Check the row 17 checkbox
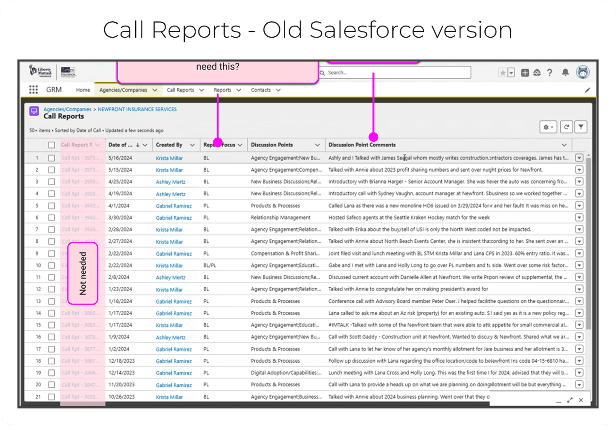The width and height of the screenshot is (616, 426). [51, 349]
